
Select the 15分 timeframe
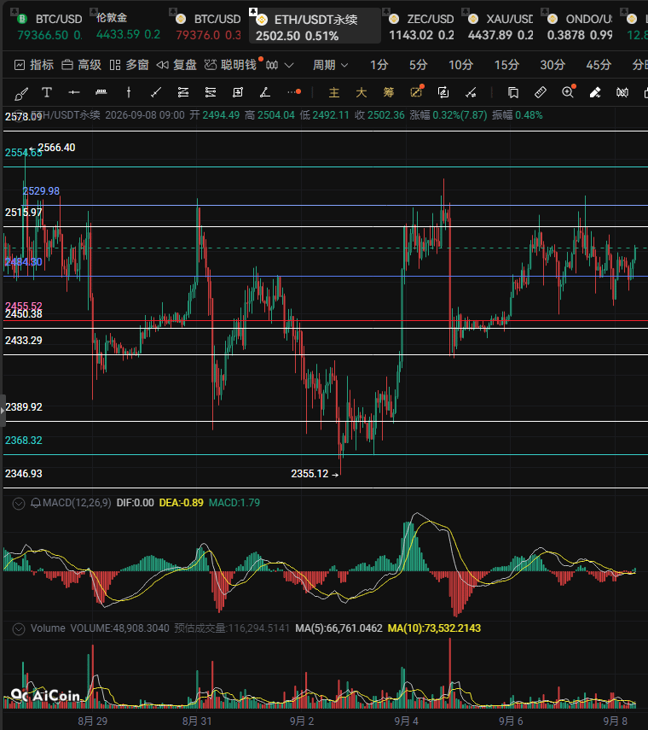pos(506,65)
